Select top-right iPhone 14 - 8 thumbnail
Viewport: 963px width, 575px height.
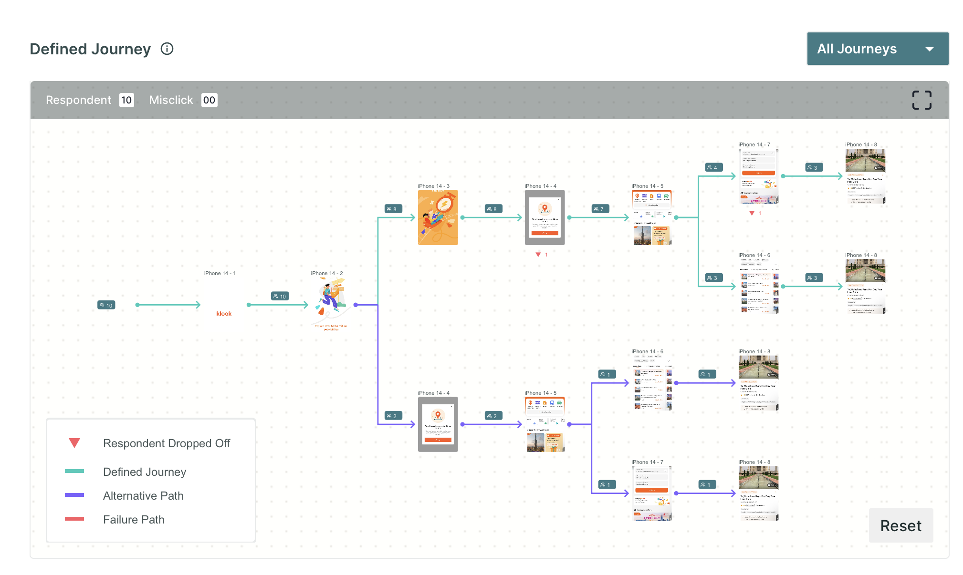865,176
